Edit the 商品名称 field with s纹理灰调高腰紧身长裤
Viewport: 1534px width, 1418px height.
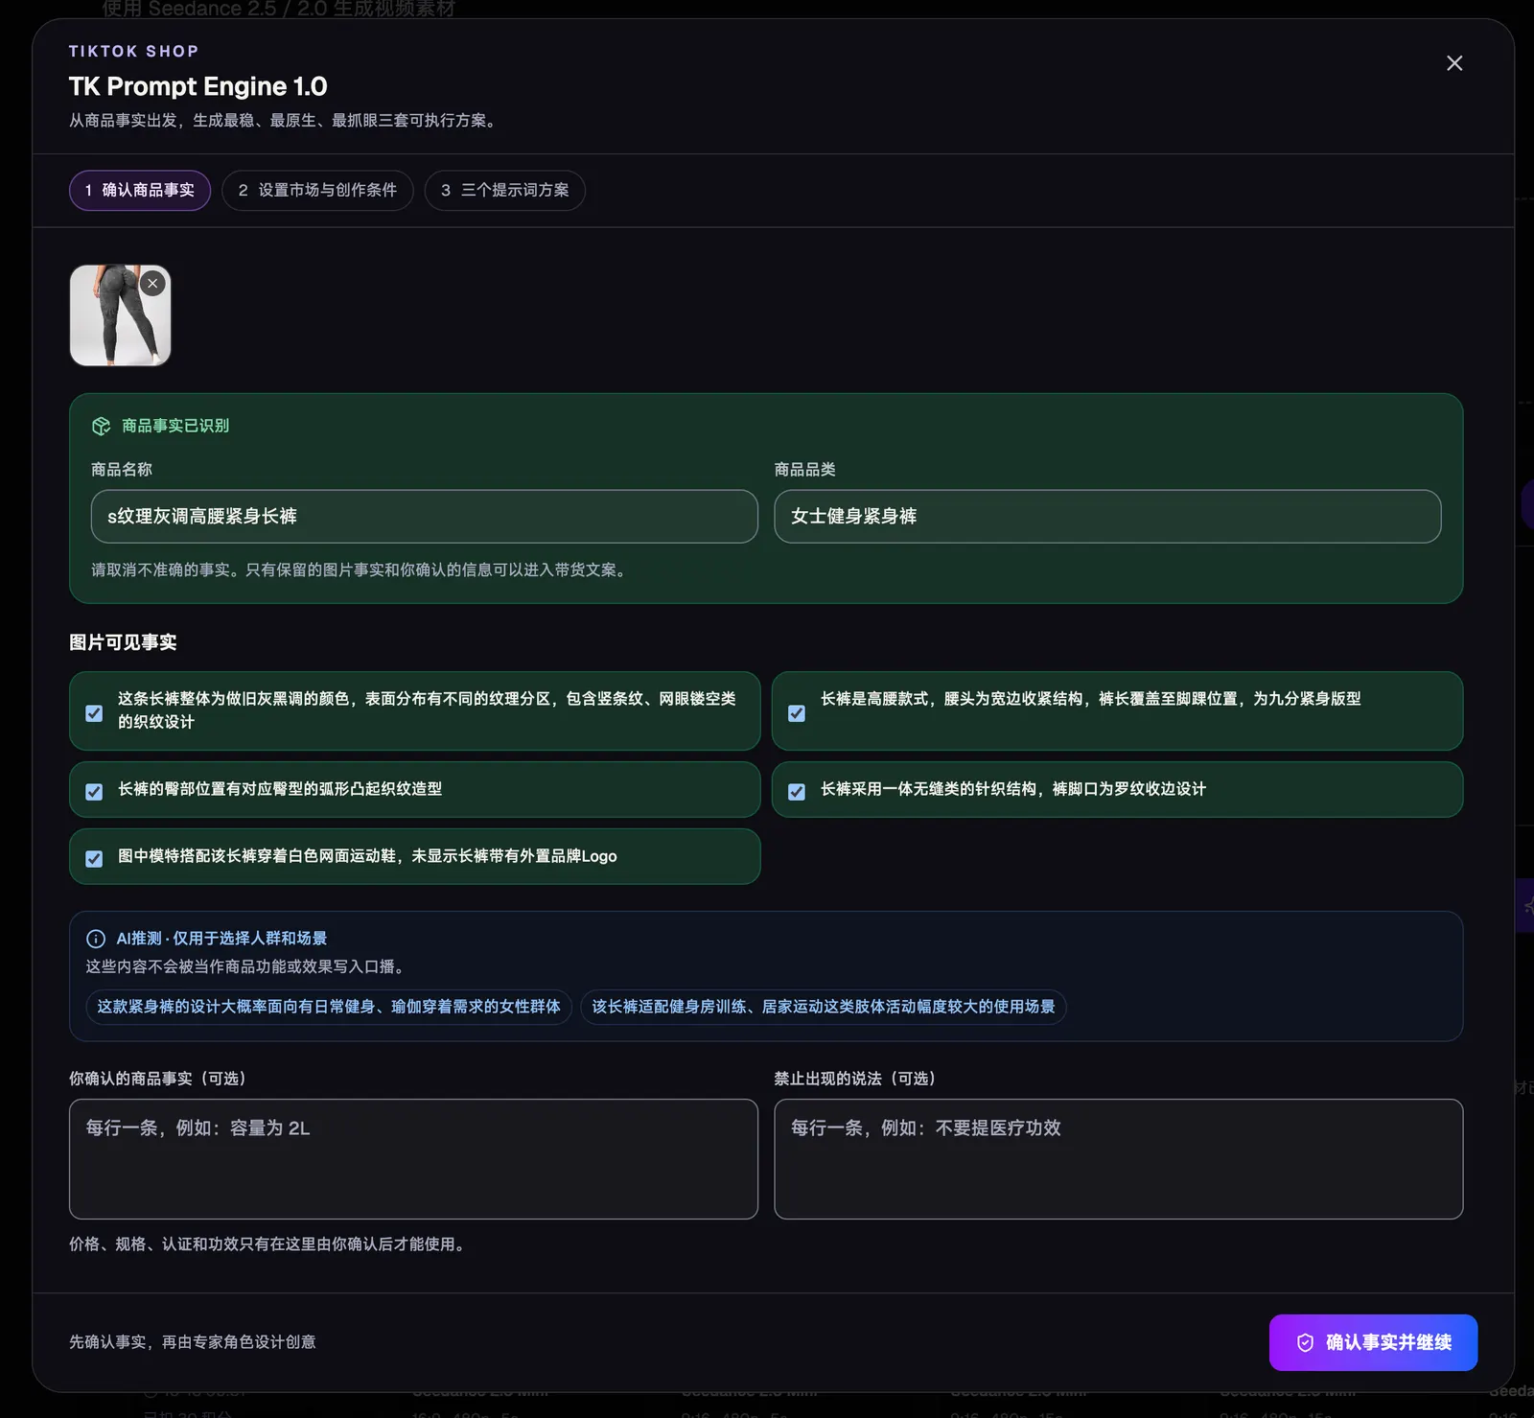point(425,517)
